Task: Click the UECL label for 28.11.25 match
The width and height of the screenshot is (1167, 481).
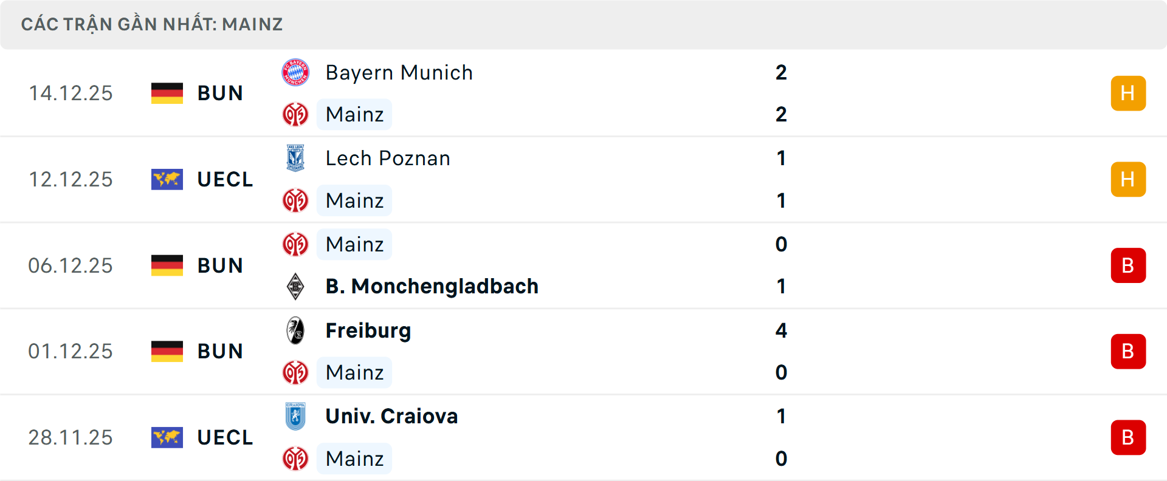Action: tap(225, 437)
